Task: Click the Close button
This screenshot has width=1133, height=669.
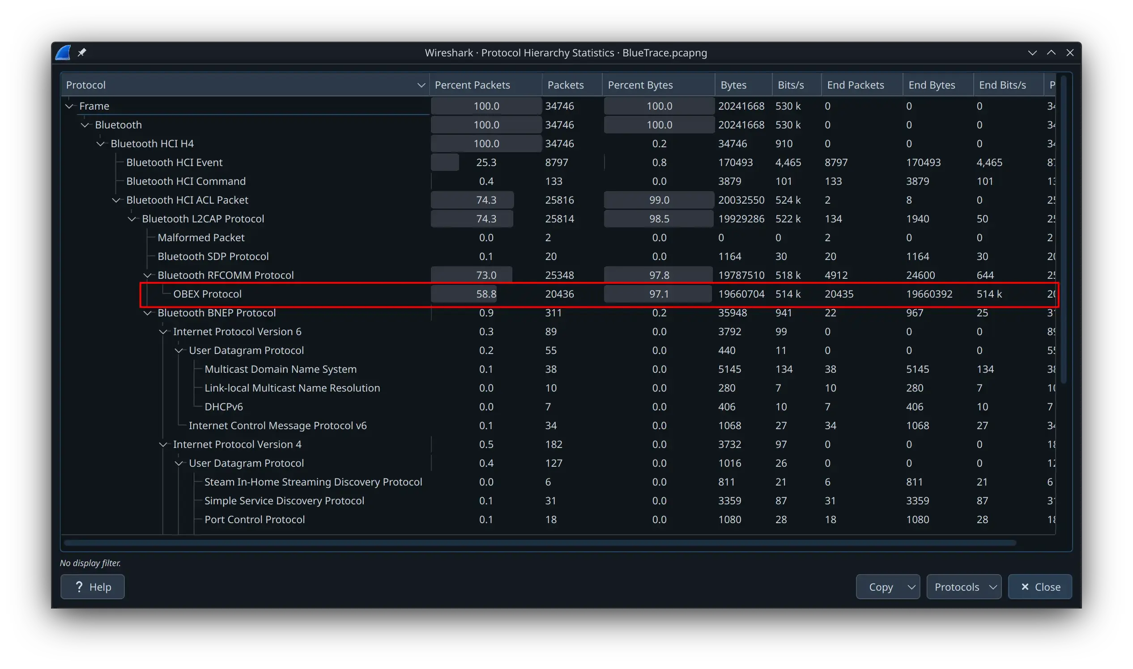Action: pos(1040,587)
